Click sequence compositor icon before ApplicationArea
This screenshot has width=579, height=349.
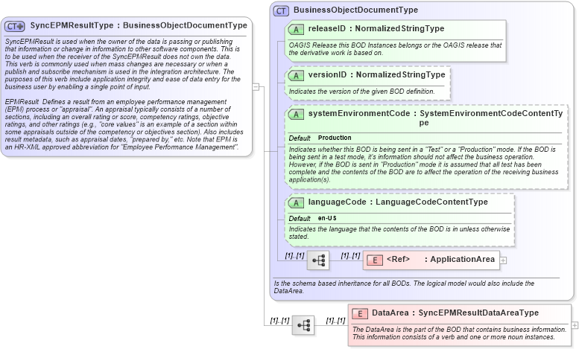318,260
